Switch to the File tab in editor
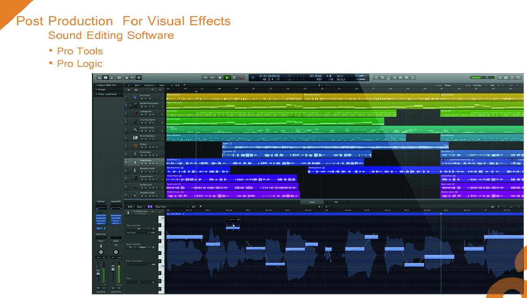The width and height of the screenshot is (527, 298). click(336, 202)
